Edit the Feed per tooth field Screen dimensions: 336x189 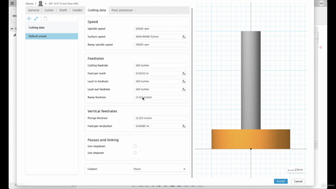157,73
